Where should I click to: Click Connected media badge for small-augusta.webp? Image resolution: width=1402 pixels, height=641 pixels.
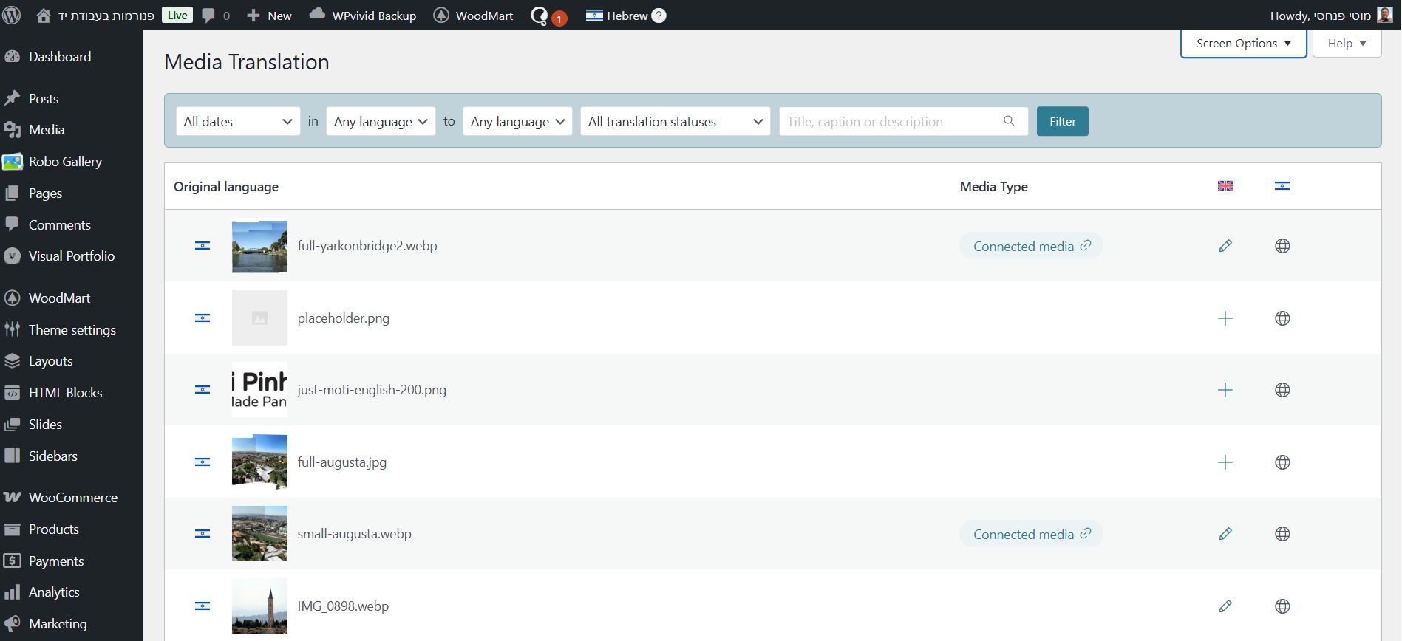[x=1030, y=534]
